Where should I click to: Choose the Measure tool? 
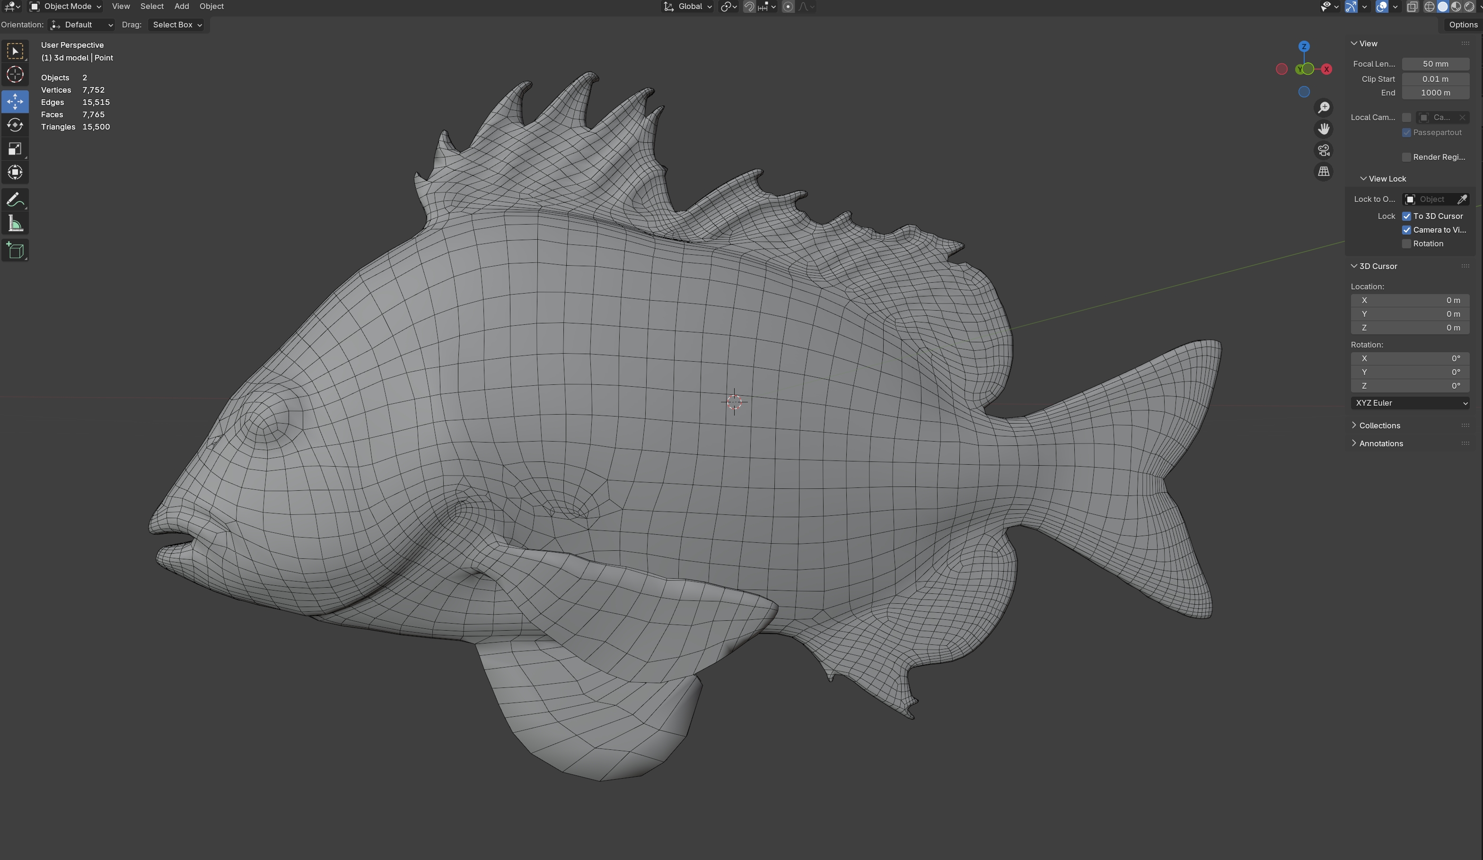tap(15, 224)
